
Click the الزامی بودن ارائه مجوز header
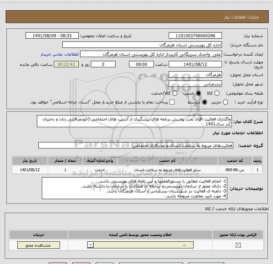point(238,235)
